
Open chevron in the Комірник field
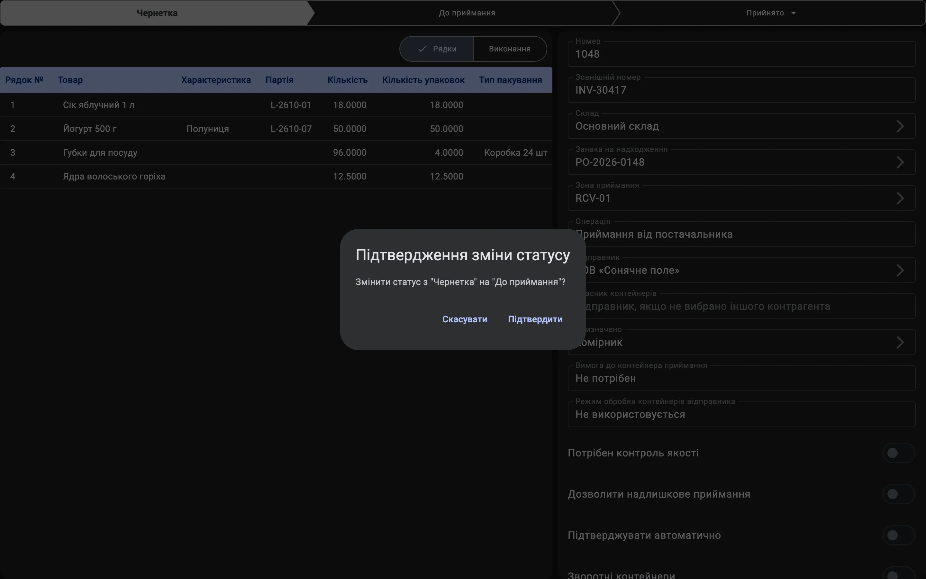pyautogui.click(x=900, y=342)
